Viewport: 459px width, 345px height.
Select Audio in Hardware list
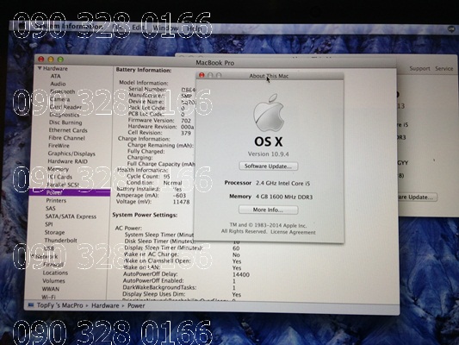point(58,84)
